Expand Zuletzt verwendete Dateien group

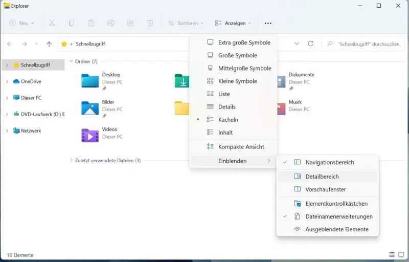(71, 160)
